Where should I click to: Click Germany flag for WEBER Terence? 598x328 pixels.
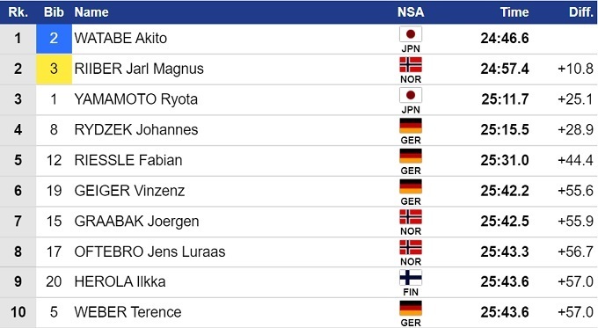(x=411, y=308)
